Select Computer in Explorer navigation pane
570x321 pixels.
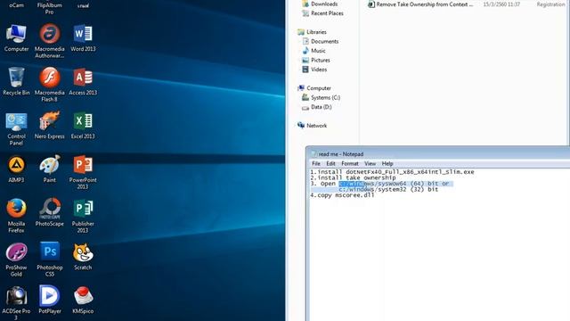(x=314, y=88)
